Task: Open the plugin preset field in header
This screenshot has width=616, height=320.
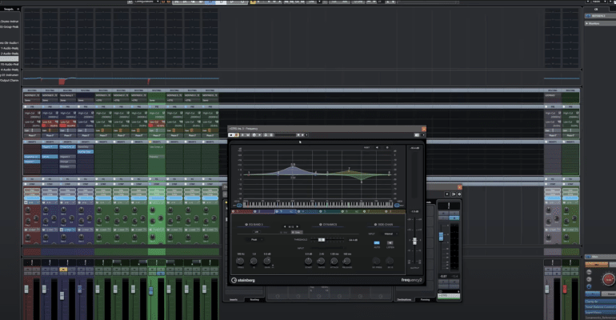Action: 286,135
